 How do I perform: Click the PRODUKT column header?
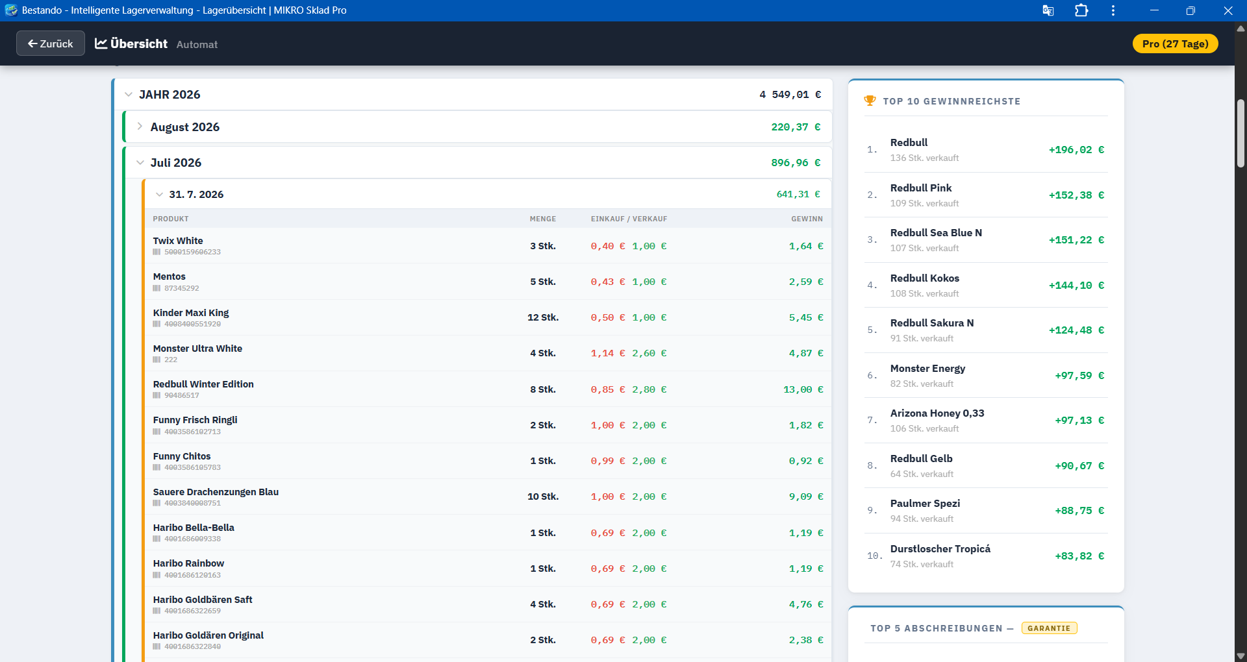tap(171, 219)
